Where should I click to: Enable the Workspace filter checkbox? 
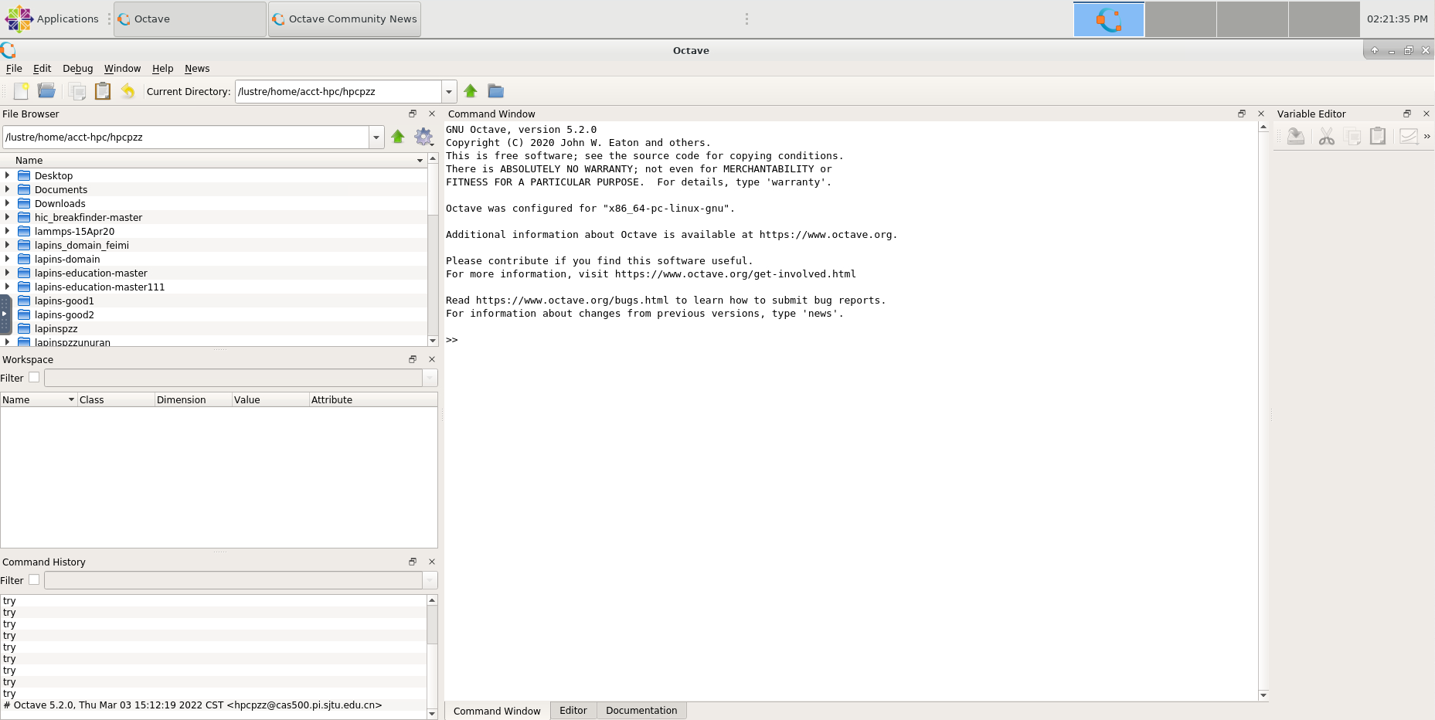click(x=34, y=378)
